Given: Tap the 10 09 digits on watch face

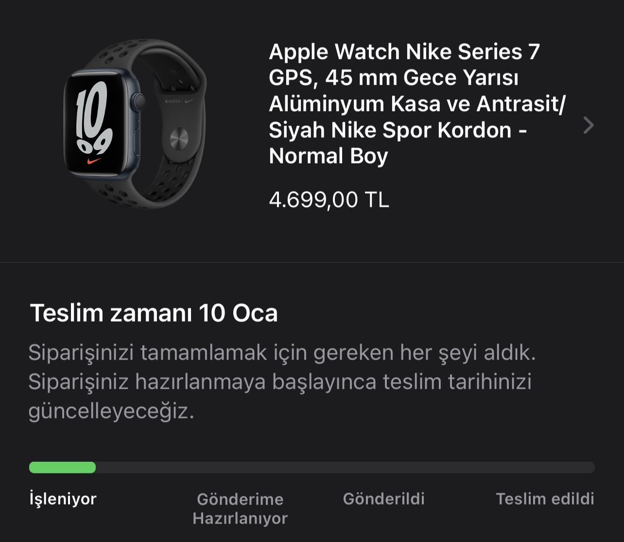Looking at the screenshot, I should pyautogui.click(x=93, y=117).
